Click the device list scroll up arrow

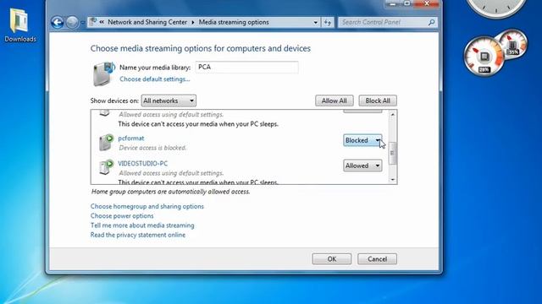pos(392,115)
